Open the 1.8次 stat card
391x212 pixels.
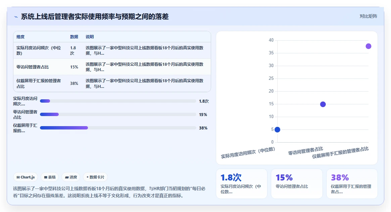point(241,183)
